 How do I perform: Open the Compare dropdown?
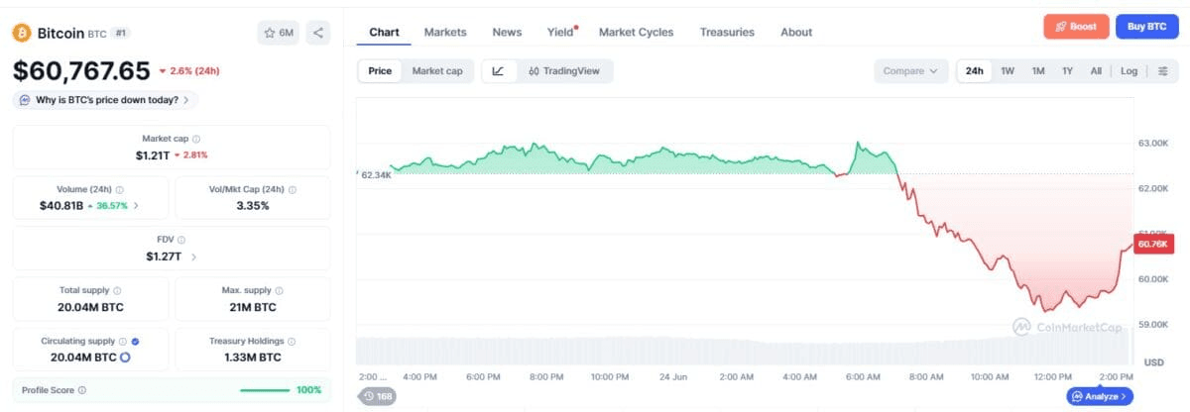pyautogui.click(x=910, y=71)
